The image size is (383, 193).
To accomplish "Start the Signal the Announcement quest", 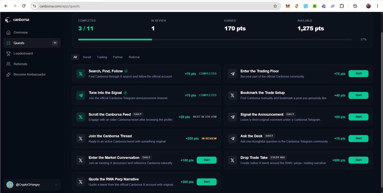I will click(358, 117).
